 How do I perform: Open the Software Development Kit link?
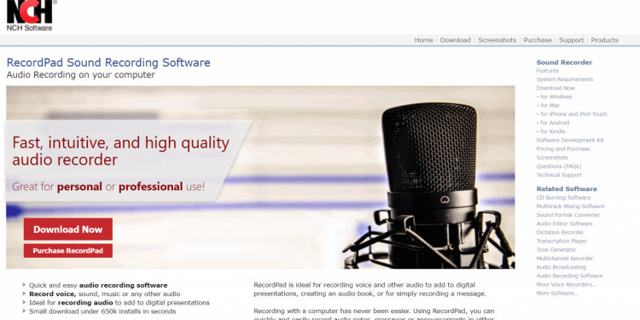coord(570,140)
